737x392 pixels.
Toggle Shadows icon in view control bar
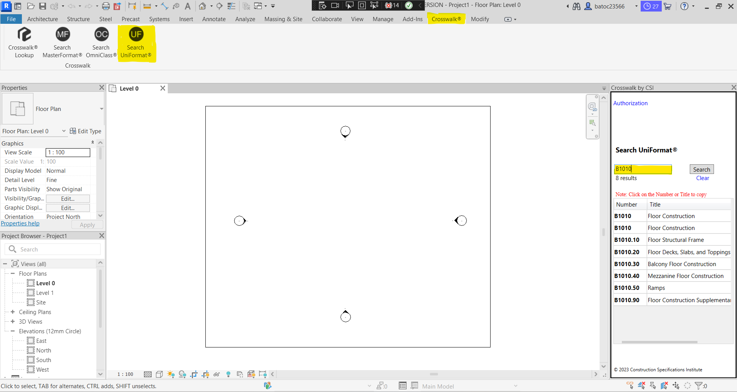click(x=182, y=374)
